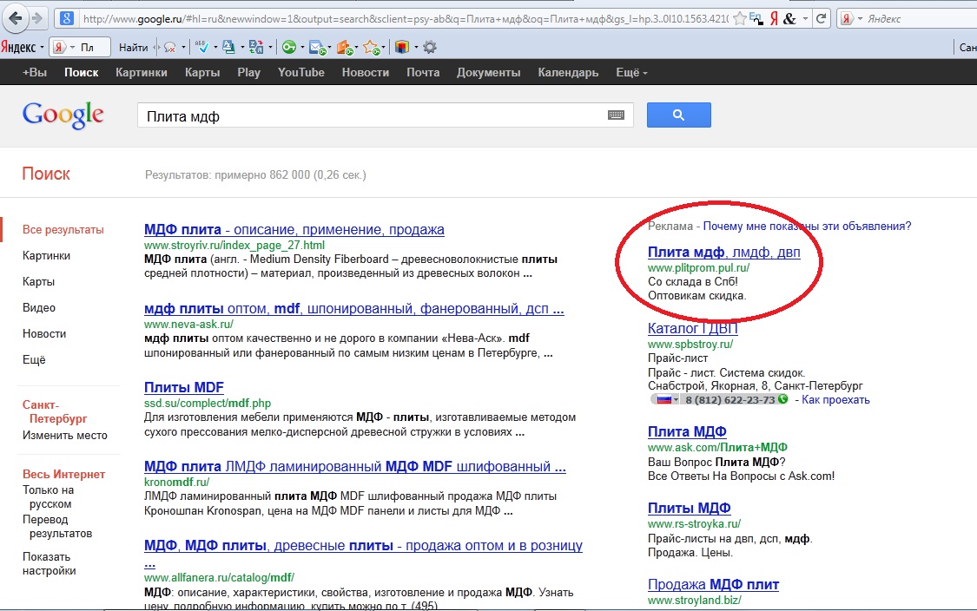Open the on-screen keyboard icon in search box
This screenshot has width=977, height=611.
point(617,115)
